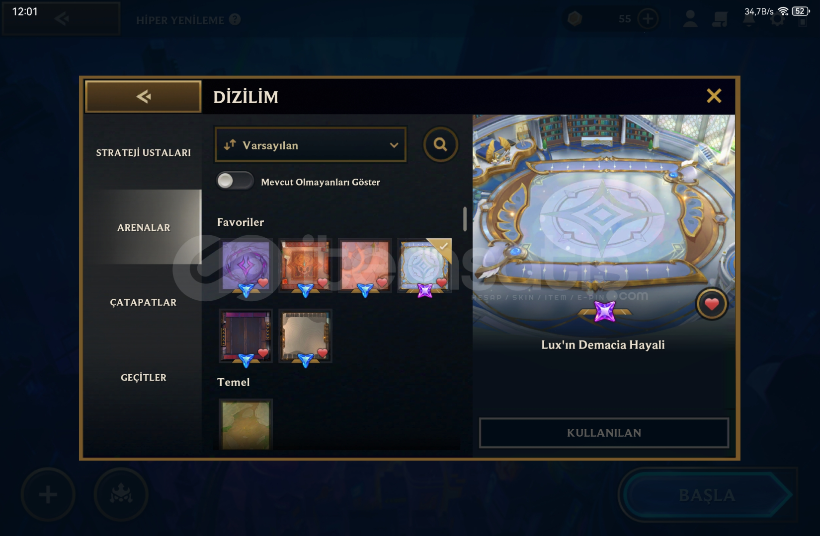820x536 pixels.
Task: Toggle Mevcut Olmayanları Göster switch
Action: [235, 181]
